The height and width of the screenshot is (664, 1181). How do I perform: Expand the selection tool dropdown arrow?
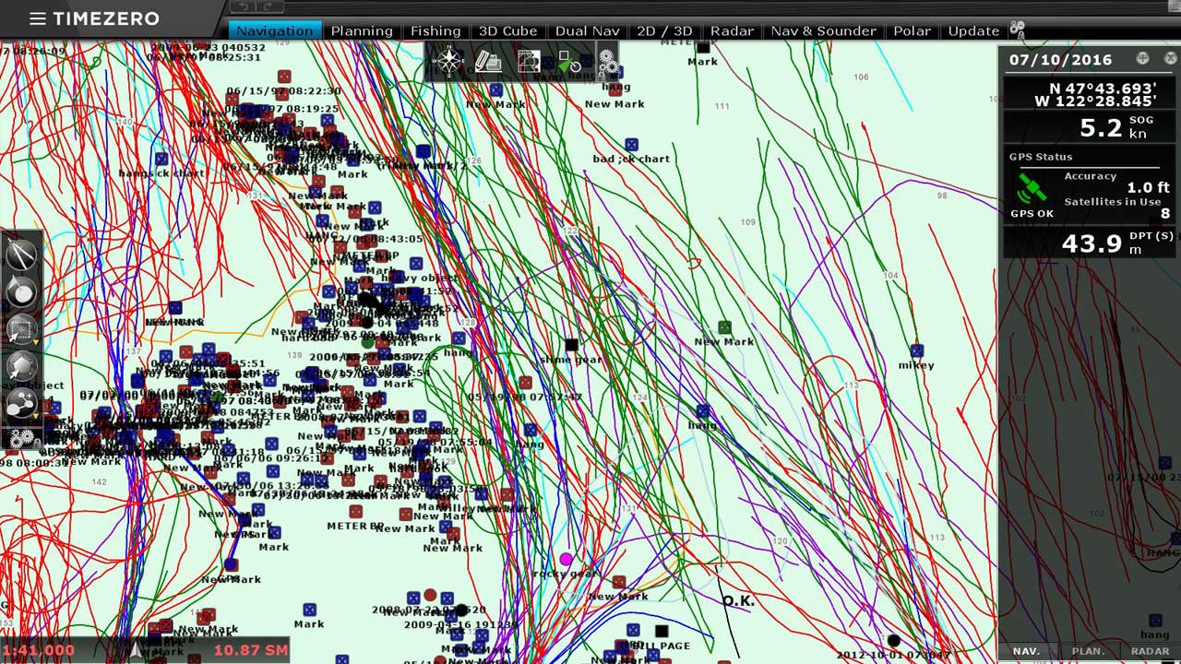pyautogui.click(x=37, y=341)
